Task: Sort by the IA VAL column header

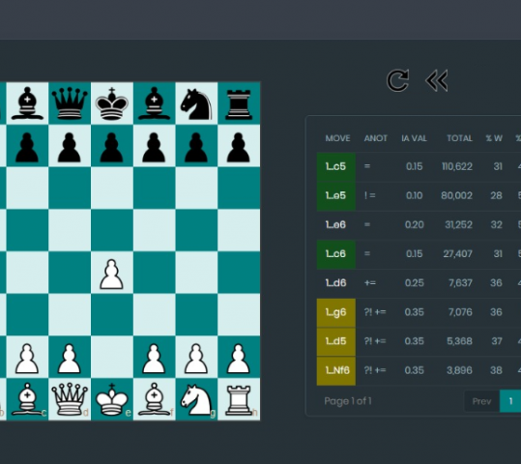Action: pyautogui.click(x=414, y=138)
